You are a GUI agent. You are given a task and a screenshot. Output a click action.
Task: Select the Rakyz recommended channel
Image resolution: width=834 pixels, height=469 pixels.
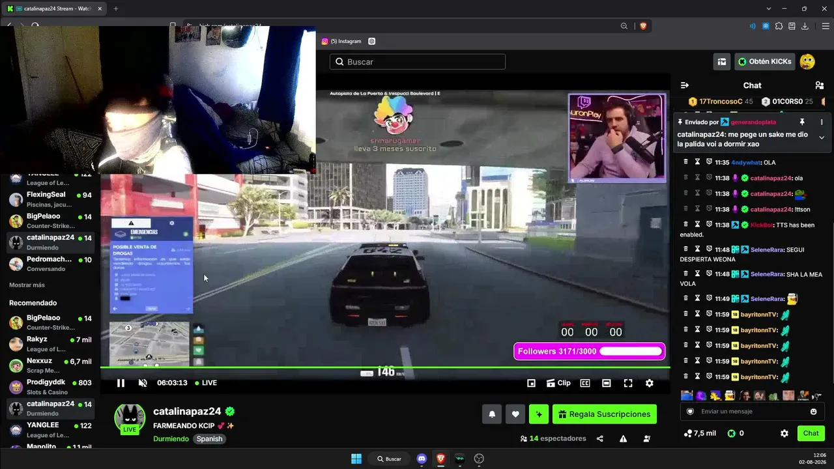point(50,344)
